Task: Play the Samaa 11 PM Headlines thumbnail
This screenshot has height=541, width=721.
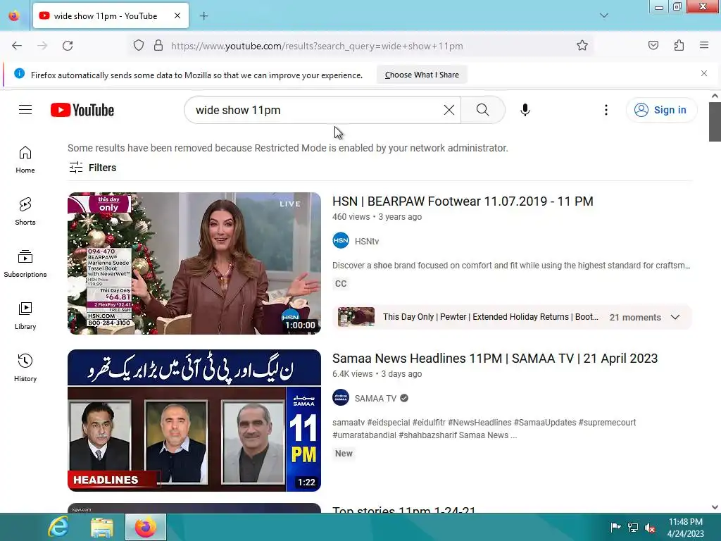Action: 194,421
